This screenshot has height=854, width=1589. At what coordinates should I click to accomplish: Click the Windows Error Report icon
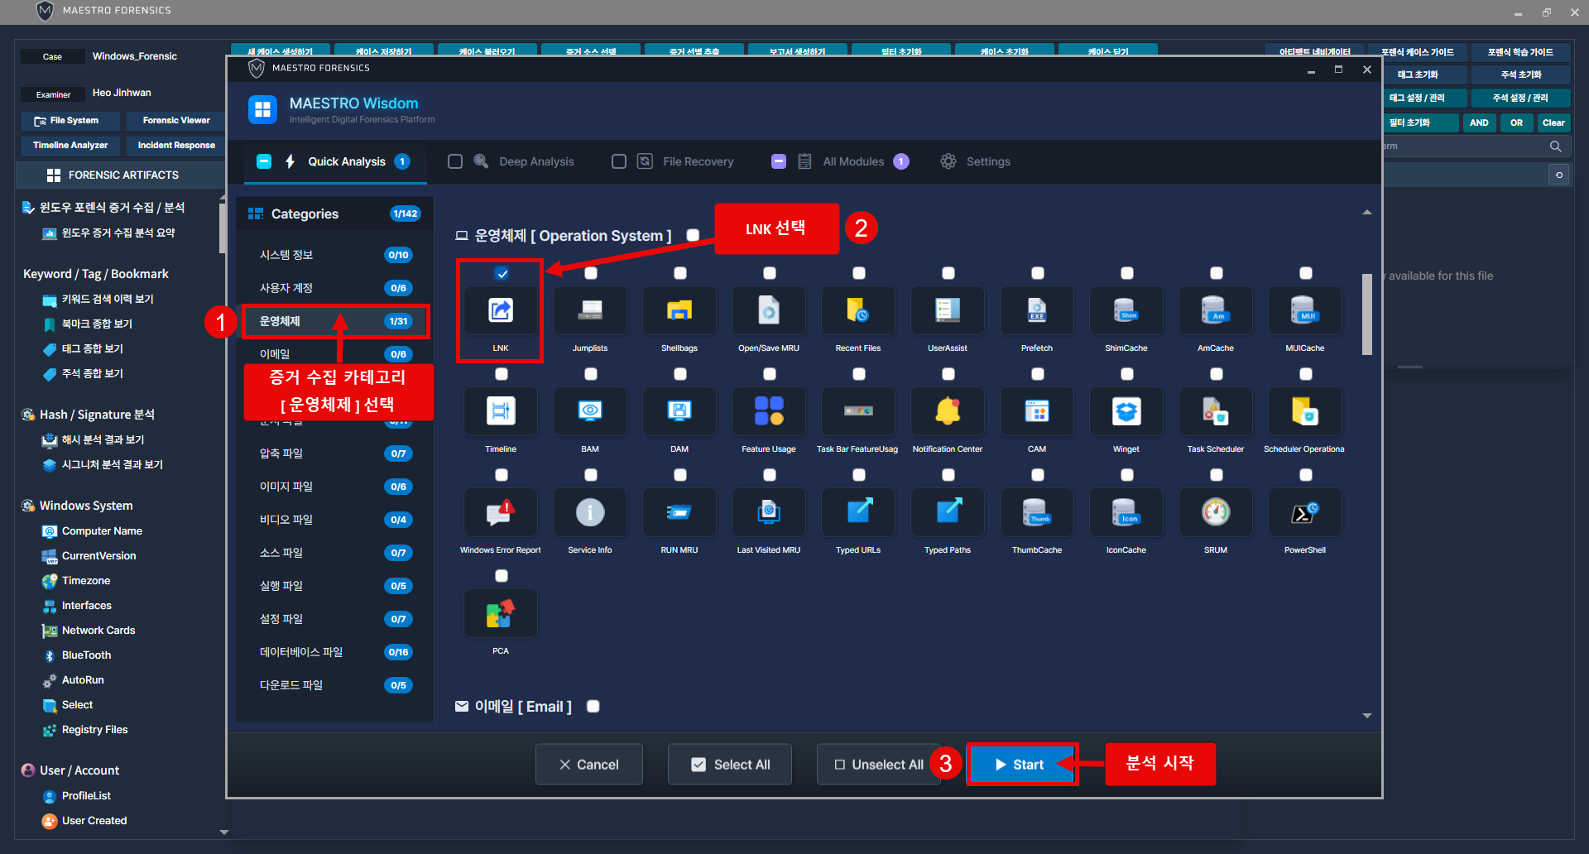[501, 512]
